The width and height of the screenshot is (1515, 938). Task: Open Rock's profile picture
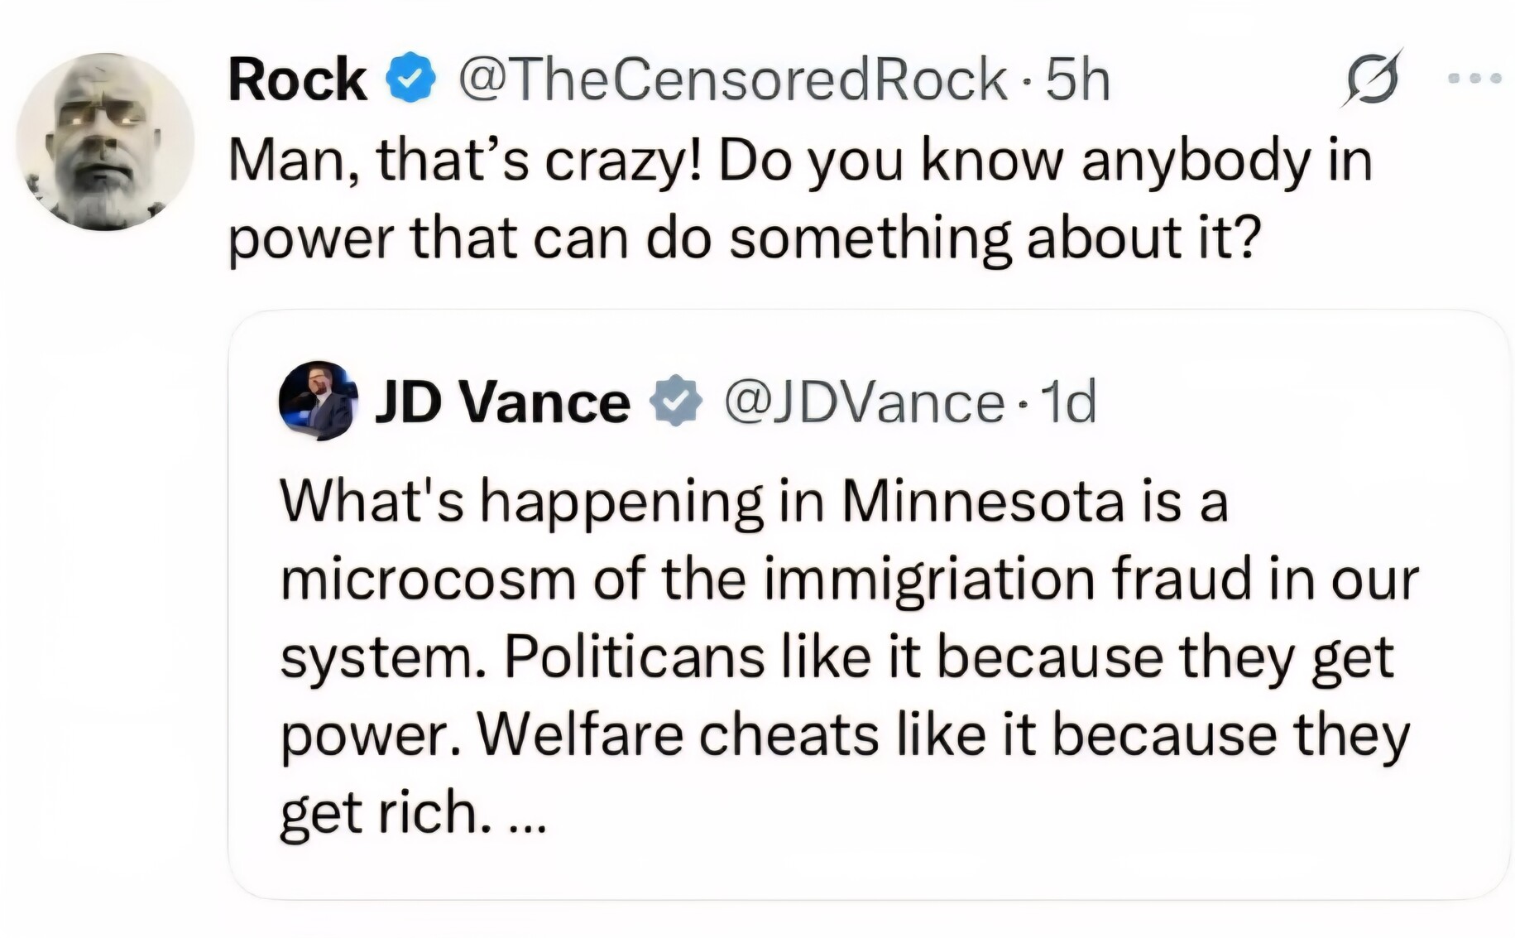coord(105,142)
